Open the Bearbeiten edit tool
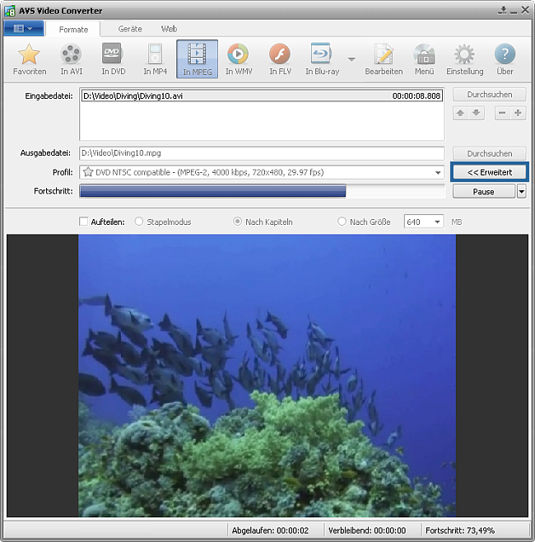Image resolution: width=535 pixels, height=542 pixels. [384, 55]
